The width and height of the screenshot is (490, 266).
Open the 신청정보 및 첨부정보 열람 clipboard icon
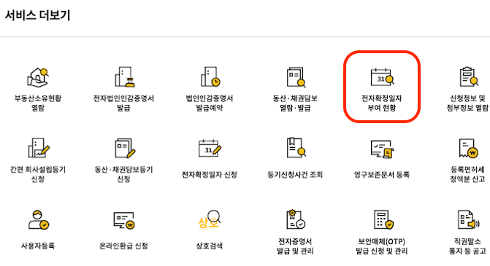[469, 77]
